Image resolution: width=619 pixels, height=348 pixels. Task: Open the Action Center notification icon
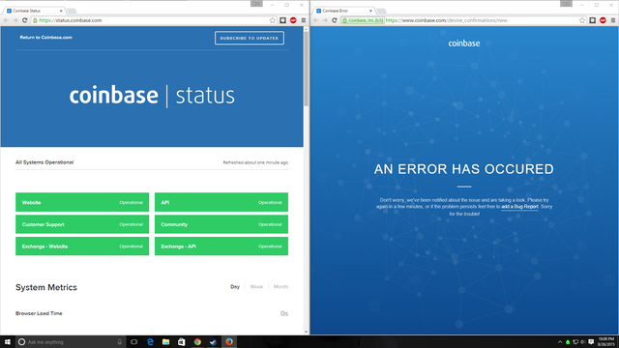[591, 342]
